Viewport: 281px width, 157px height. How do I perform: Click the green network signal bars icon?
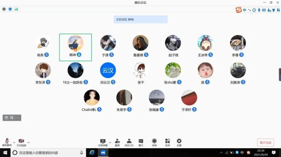16,9
